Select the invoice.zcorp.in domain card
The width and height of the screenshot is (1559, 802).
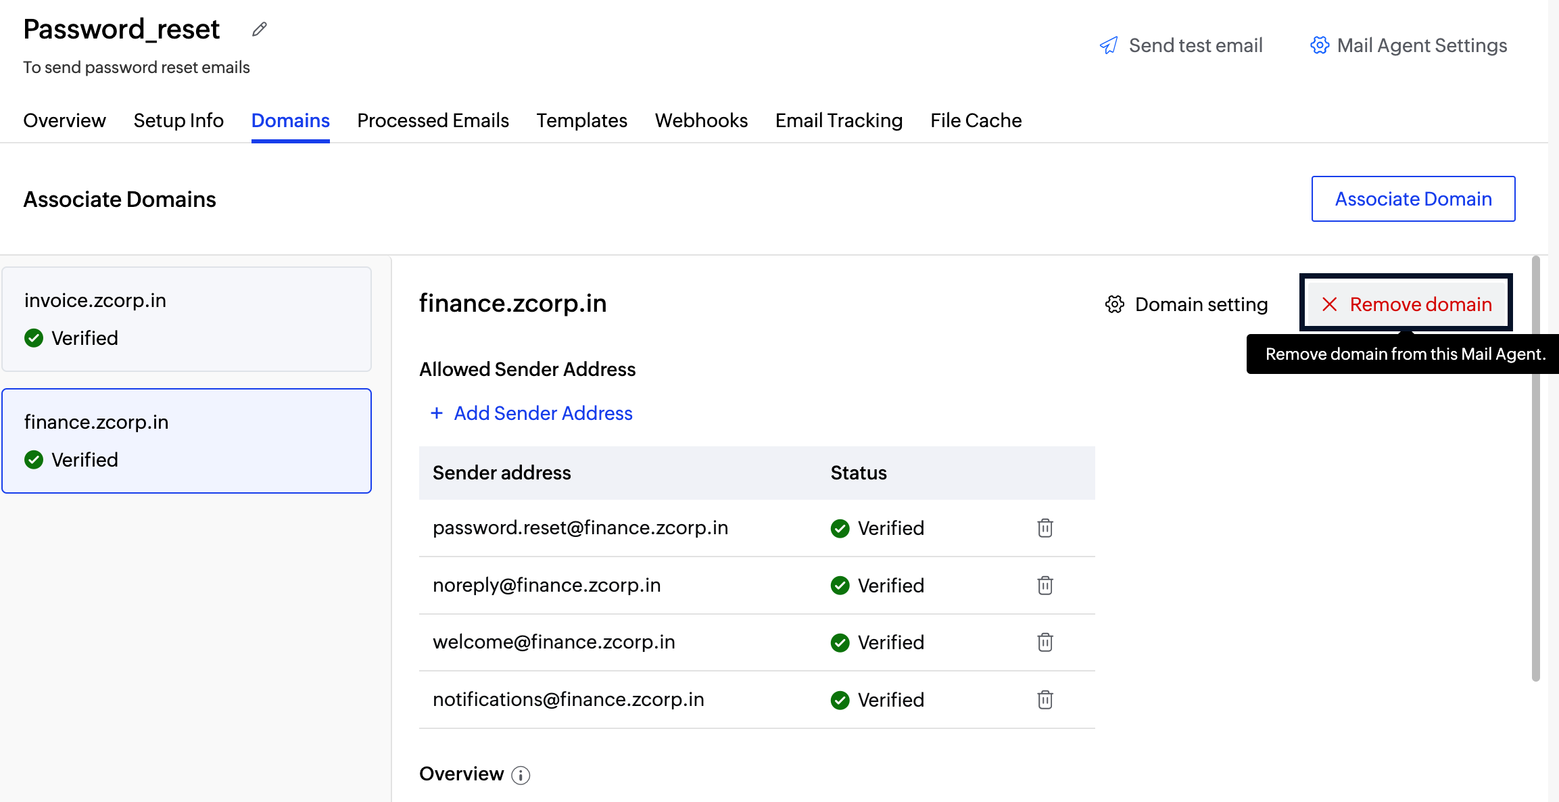[187, 319]
